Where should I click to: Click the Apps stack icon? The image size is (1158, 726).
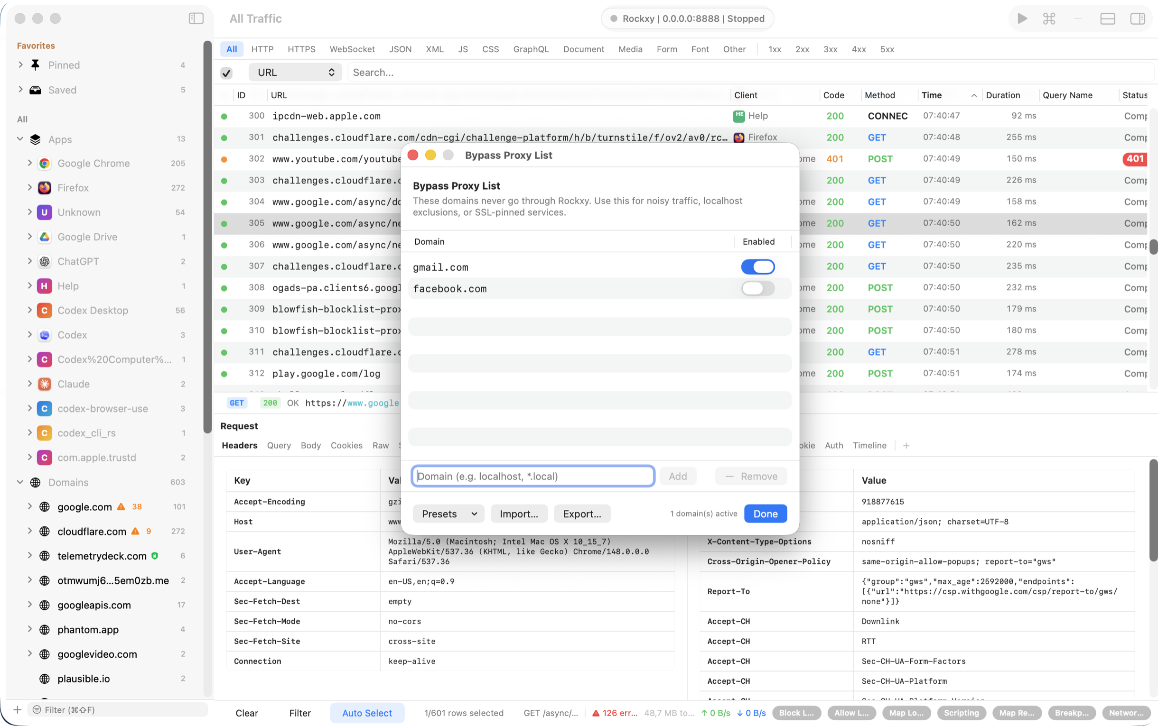click(36, 139)
